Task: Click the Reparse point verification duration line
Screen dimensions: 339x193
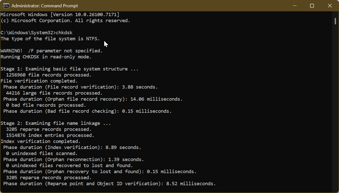Action: coord(109,184)
